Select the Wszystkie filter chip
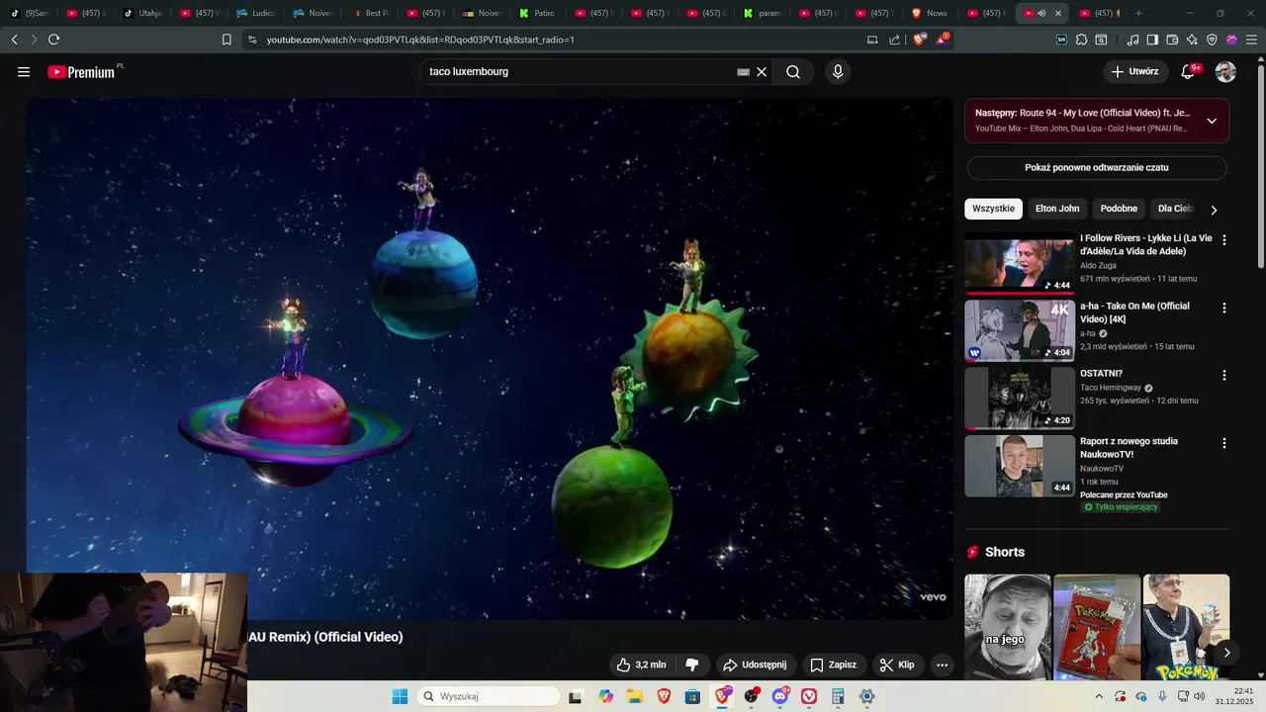The width and height of the screenshot is (1266, 712). (993, 209)
